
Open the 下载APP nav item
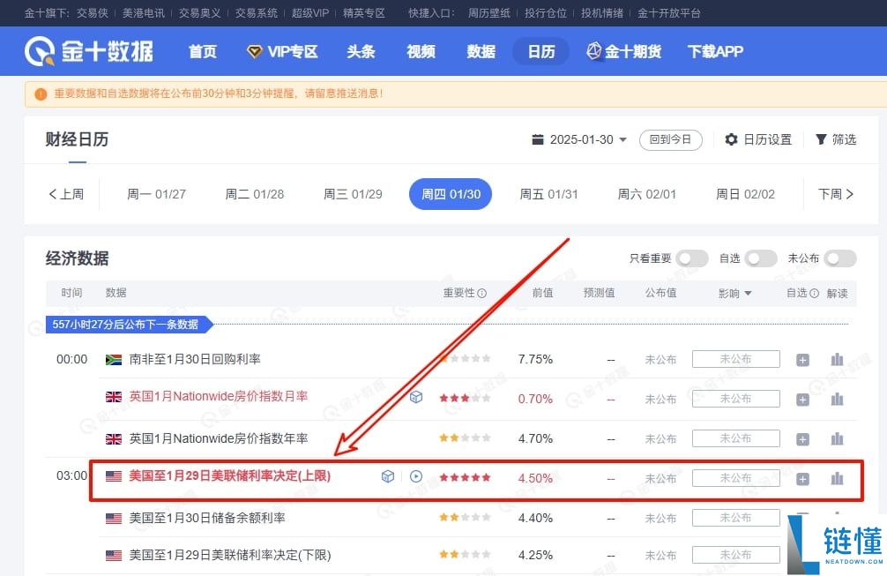coord(715,51)
